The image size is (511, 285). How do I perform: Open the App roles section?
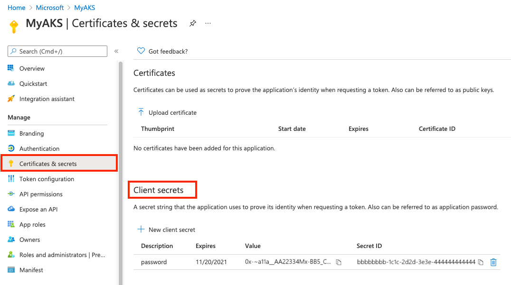point(32,224)
